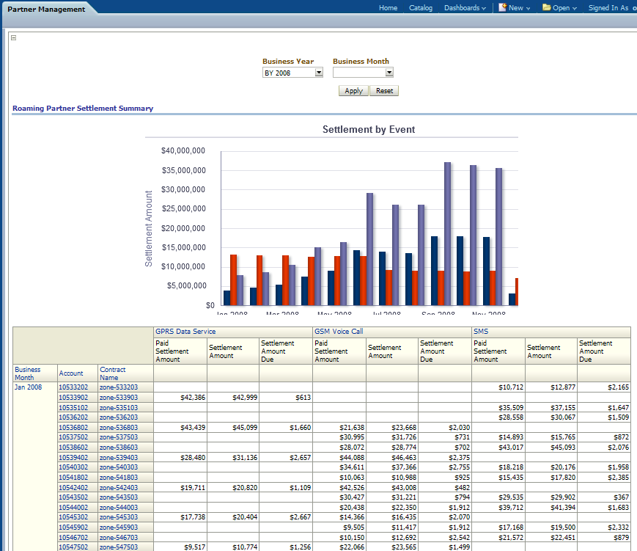This screenshot has height=551, width=637.
Task: Click the Settlement by Event chart title
Action: click(x=369, y=129)
